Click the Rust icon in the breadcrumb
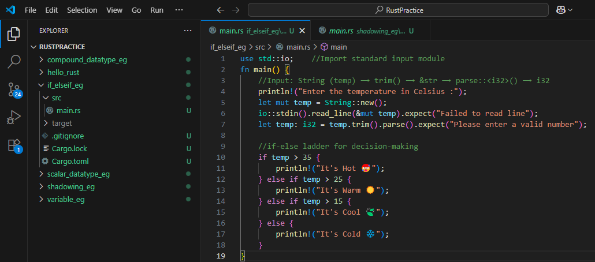Image resolution: width=595 pixels, height=262 pixels. pos(280,47)
